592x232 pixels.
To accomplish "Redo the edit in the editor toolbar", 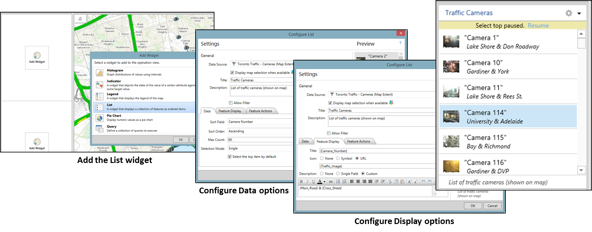I will 429,182.
